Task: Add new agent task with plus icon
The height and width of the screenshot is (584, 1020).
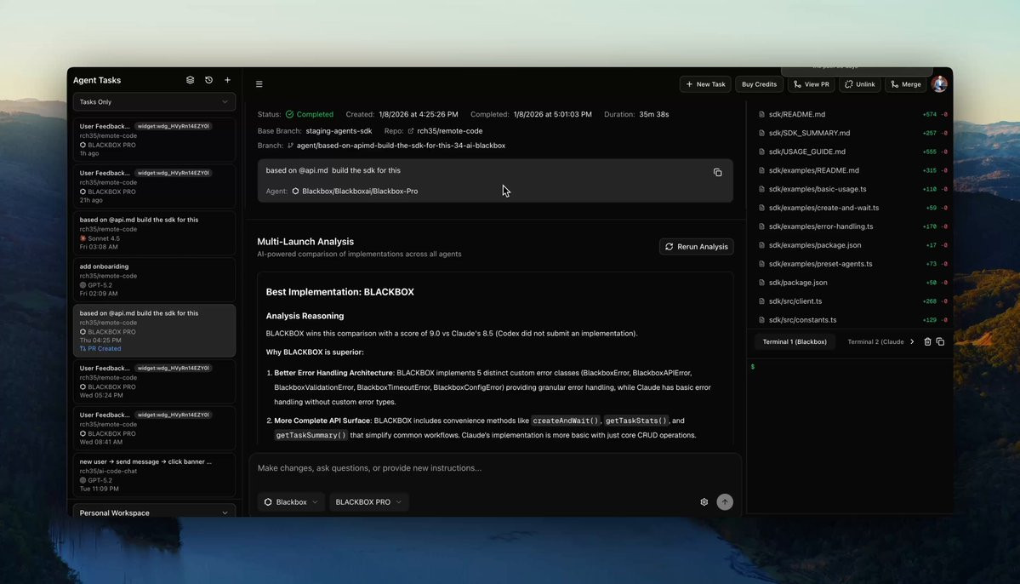Action: pos(228,80)
